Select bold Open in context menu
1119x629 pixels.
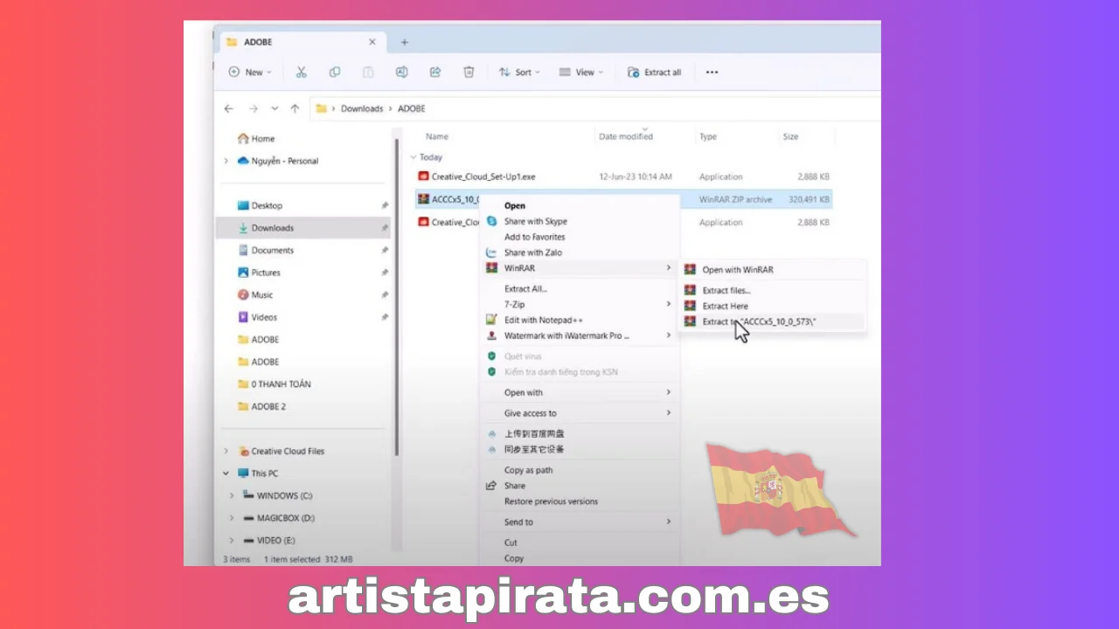515,206
